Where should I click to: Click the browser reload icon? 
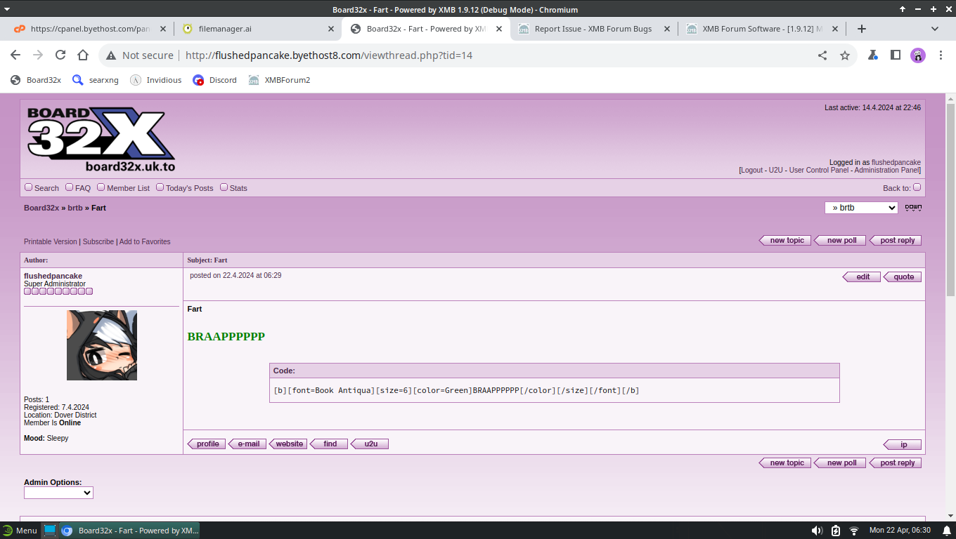(x=60, y=55)
